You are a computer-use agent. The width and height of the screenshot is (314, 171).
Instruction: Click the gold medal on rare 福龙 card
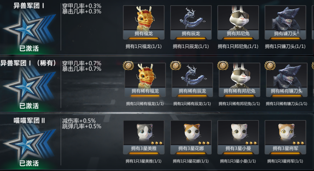(x=128, y=66)
